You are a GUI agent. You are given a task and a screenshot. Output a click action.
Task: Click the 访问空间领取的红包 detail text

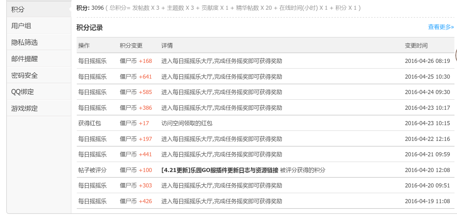click(187, 123)
